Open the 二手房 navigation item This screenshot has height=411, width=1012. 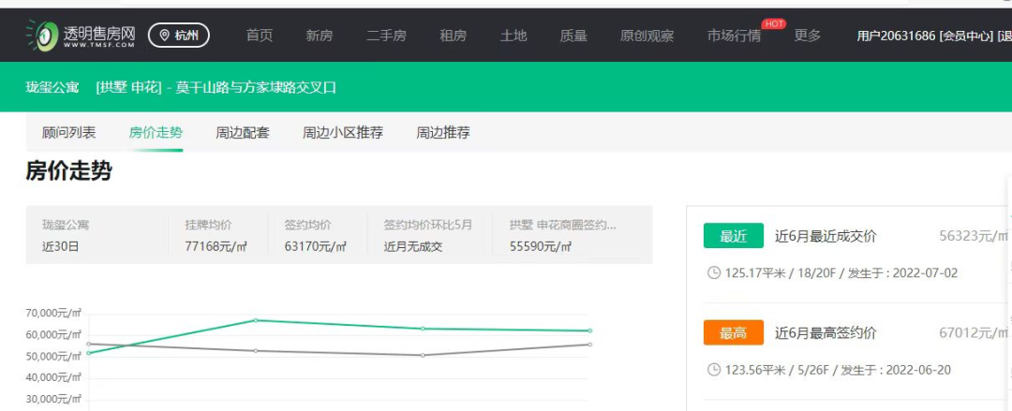(x=386, y=36)
